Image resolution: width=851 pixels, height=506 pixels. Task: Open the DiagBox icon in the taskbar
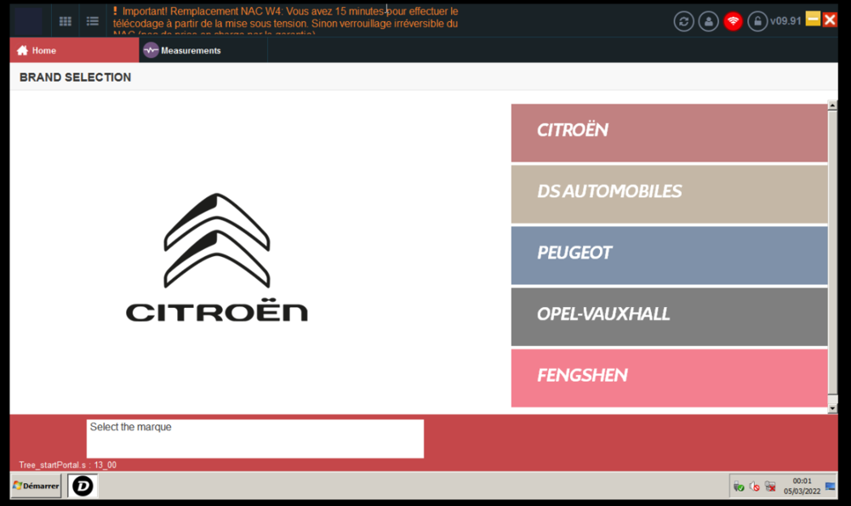82,486
